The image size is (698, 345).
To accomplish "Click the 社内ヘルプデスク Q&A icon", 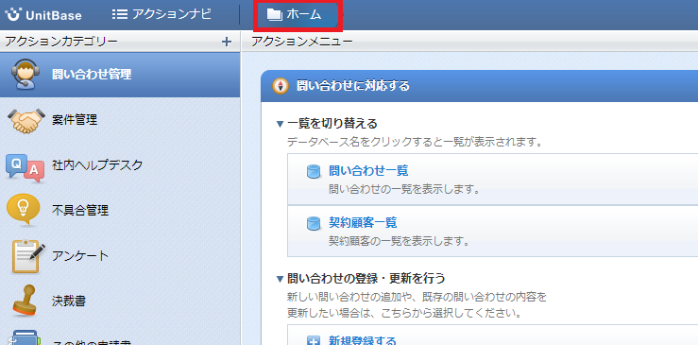I will point(25,167).
